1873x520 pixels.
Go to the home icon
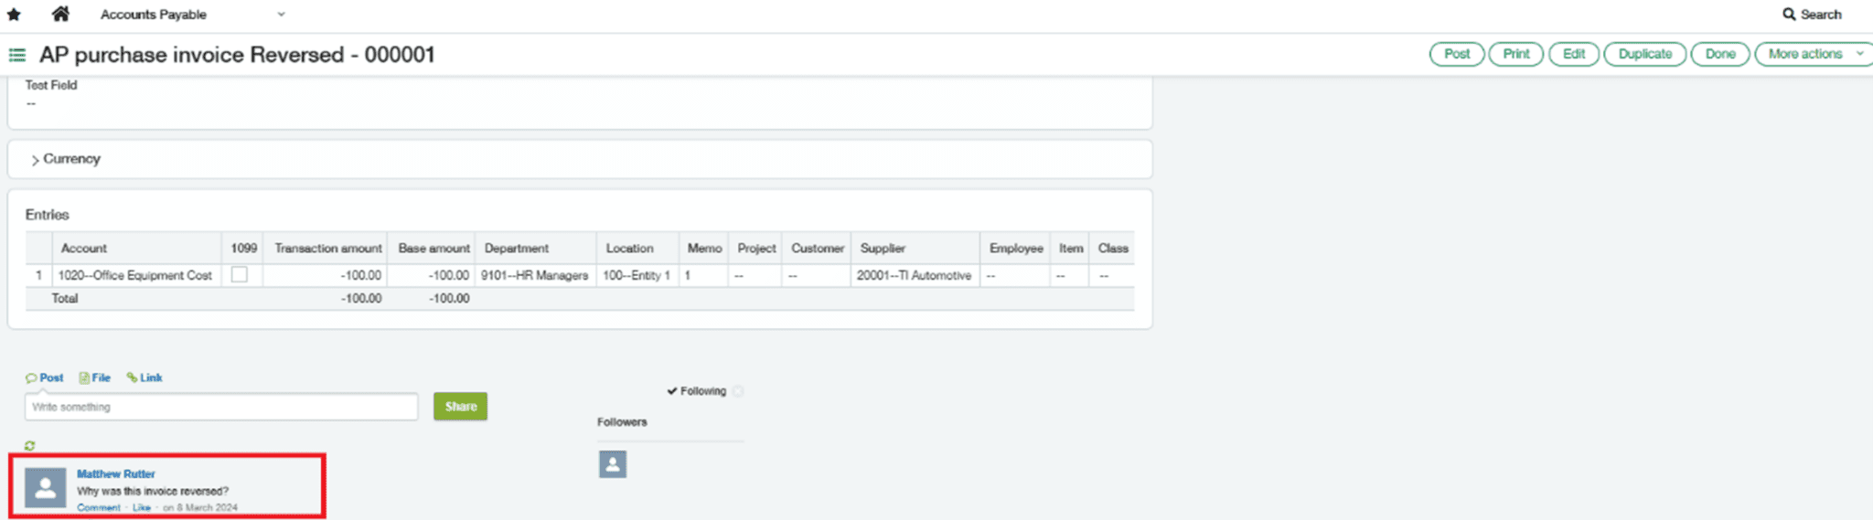60,14
